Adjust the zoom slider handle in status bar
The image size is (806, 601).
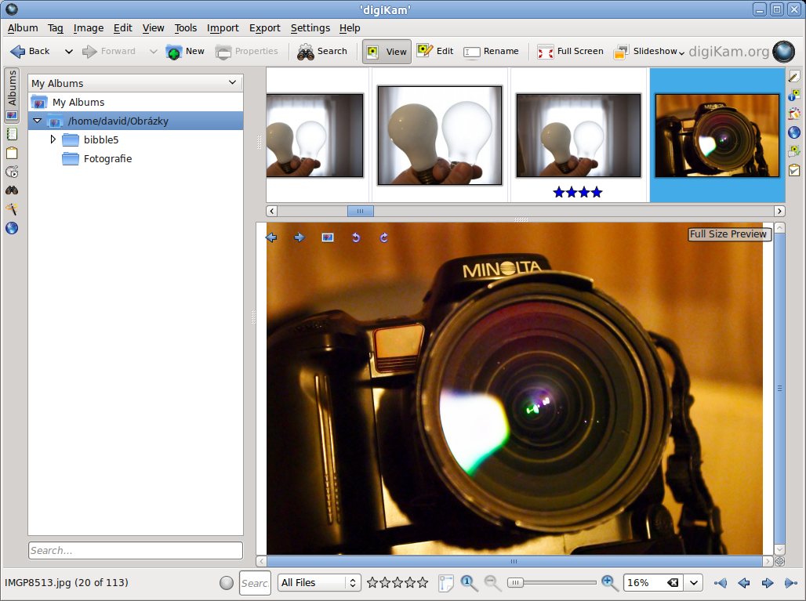point(515,582)
